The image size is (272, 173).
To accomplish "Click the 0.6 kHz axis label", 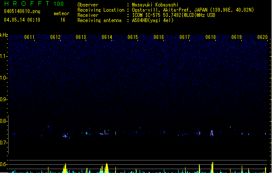I will click(3, 164).
